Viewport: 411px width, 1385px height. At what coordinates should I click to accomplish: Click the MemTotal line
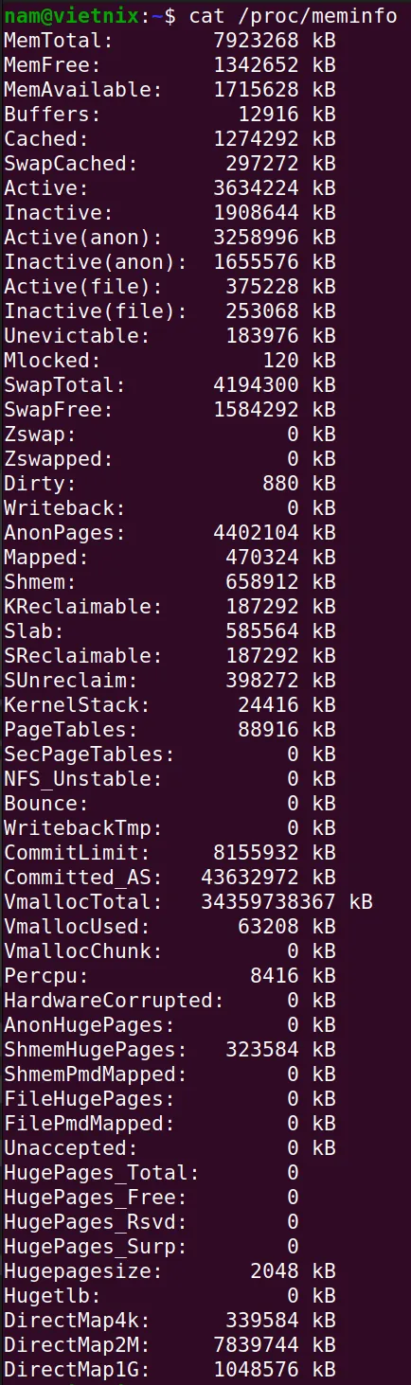tap(170, 40)
